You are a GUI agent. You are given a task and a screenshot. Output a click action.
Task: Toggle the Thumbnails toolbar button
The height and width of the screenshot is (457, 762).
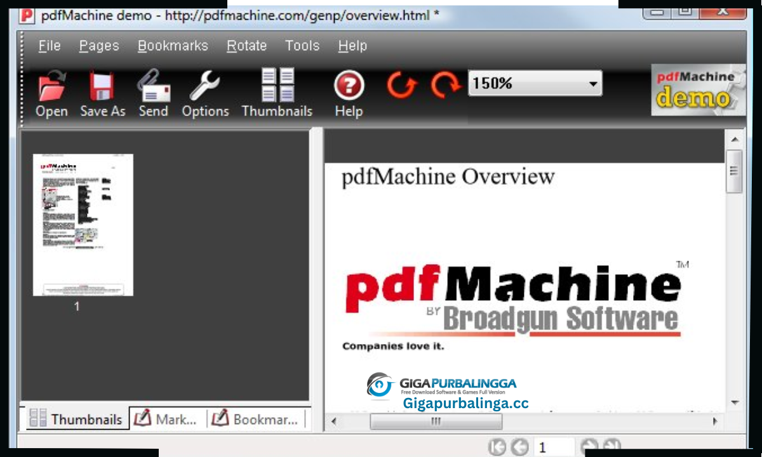click(x=277, y=94)
